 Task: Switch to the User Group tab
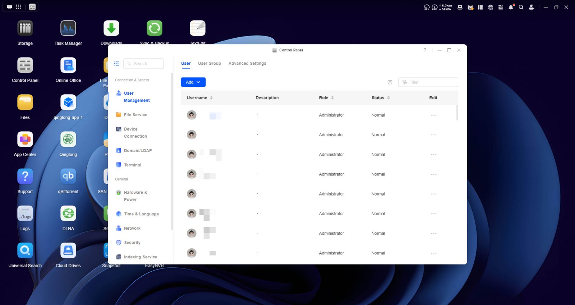(209, 64)
